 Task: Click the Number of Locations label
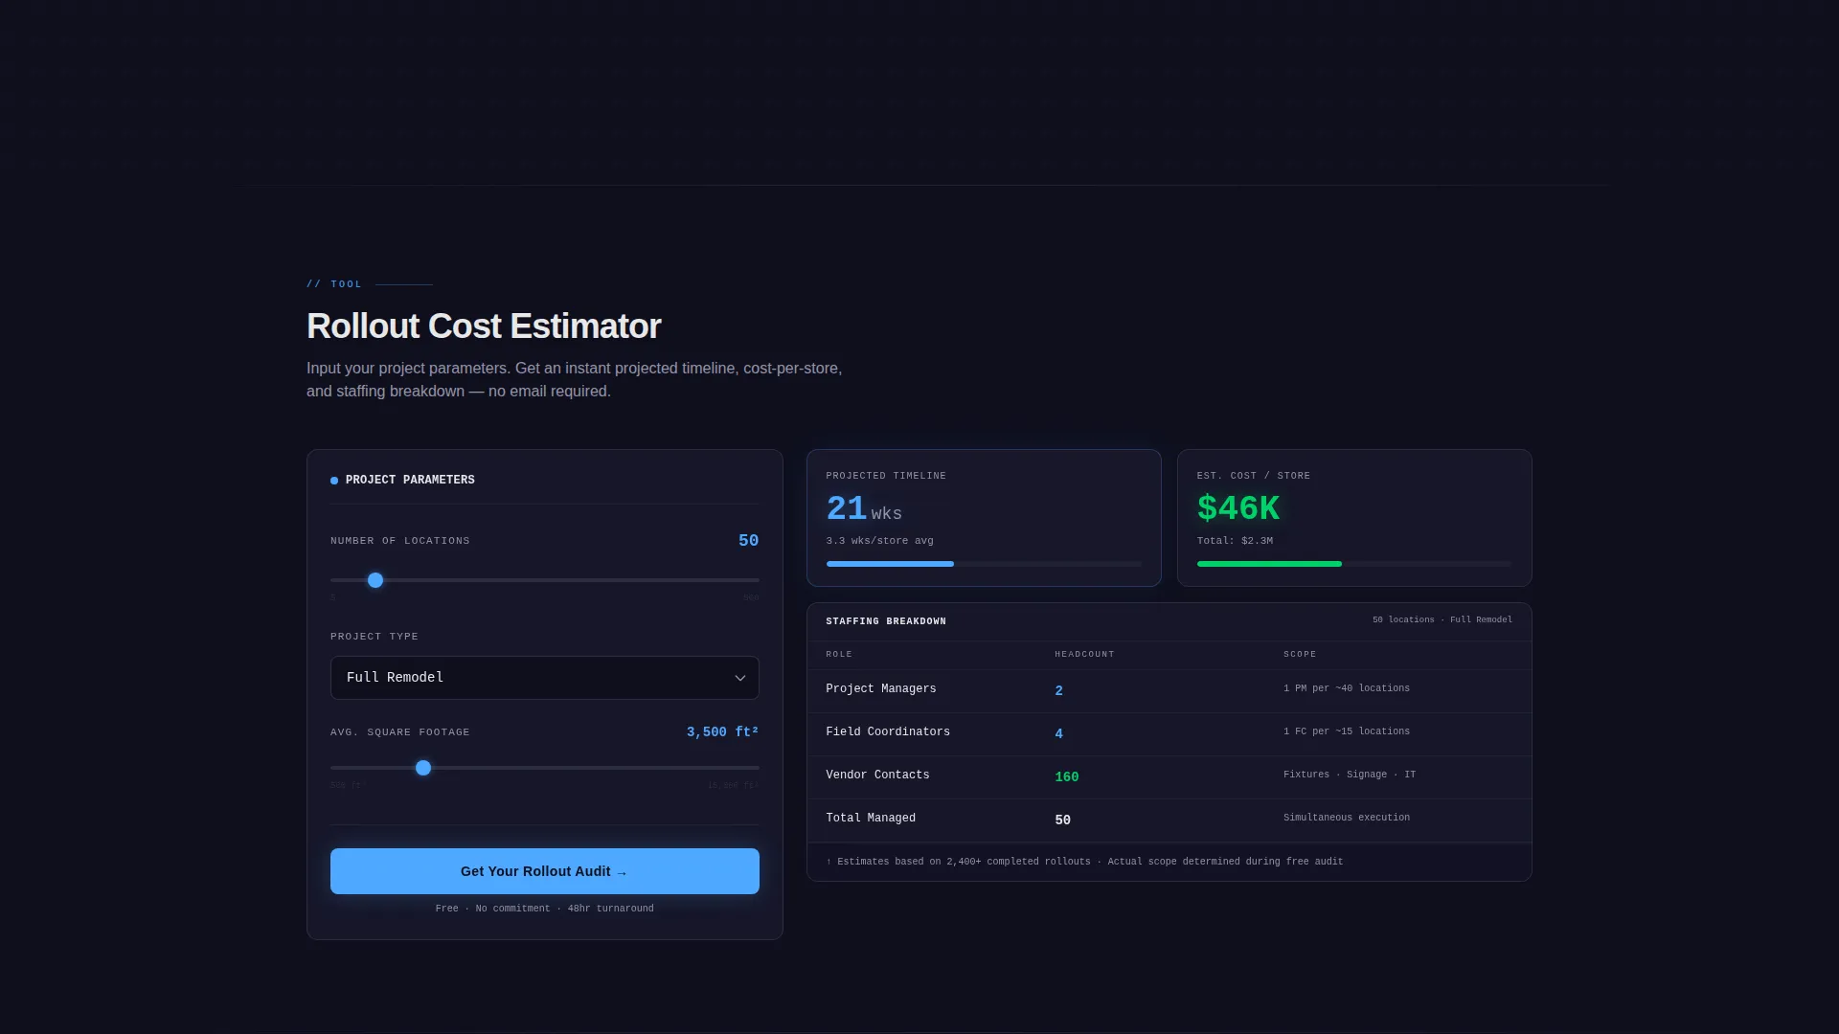pyautogui.click(x=400, y=541)
